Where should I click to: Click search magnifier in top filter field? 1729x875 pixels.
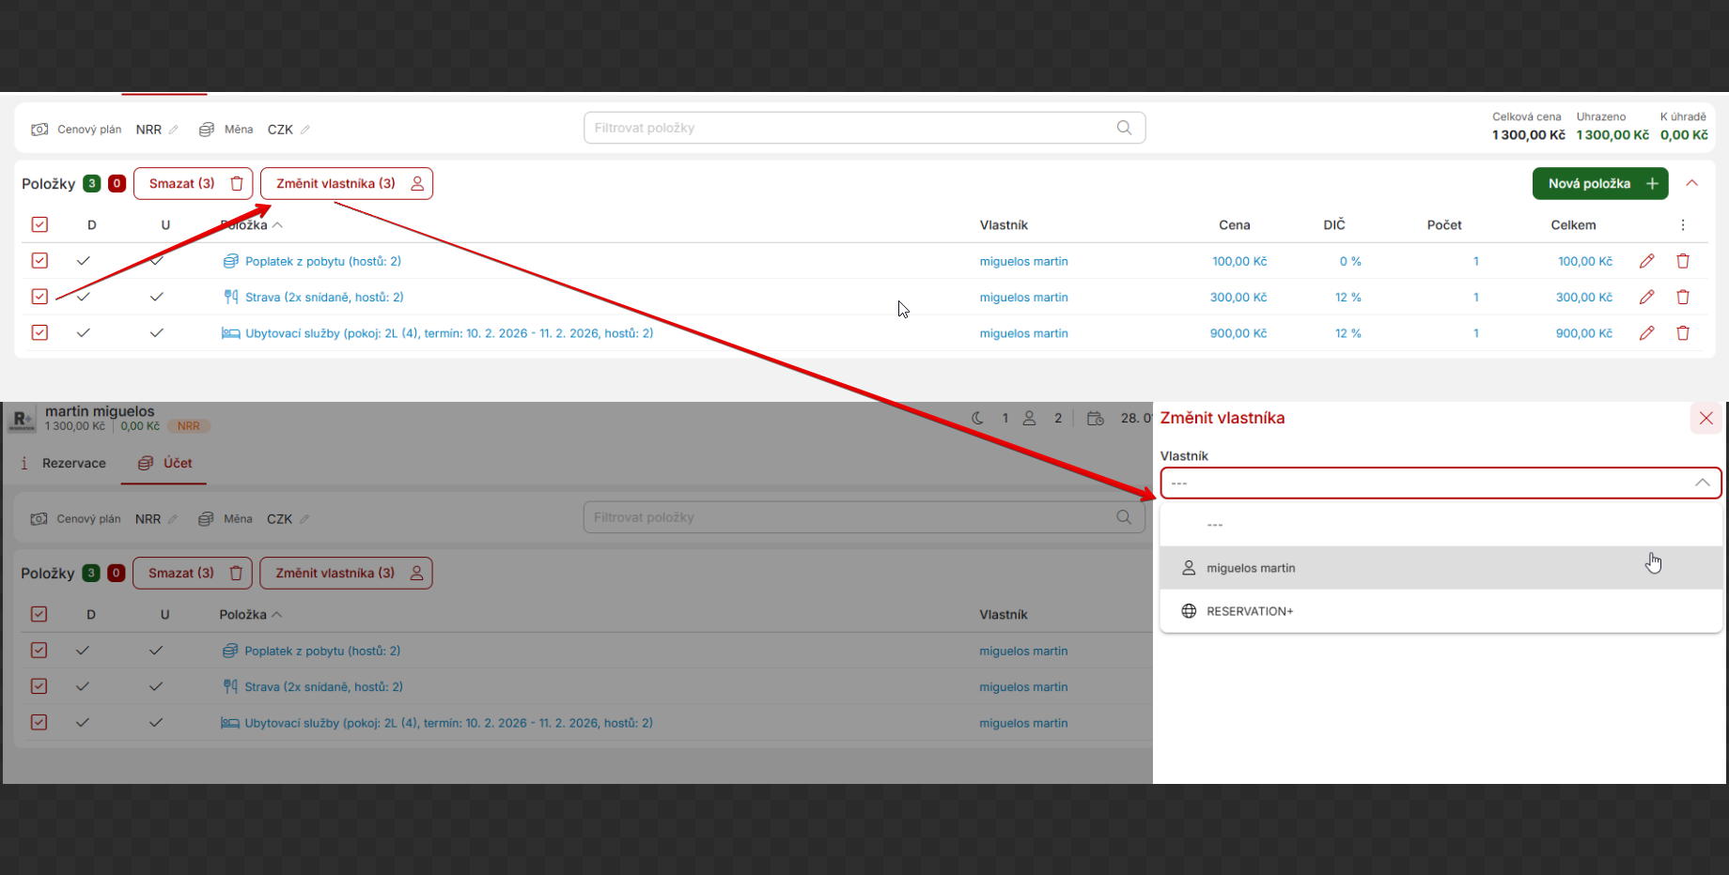point(1124,128)
